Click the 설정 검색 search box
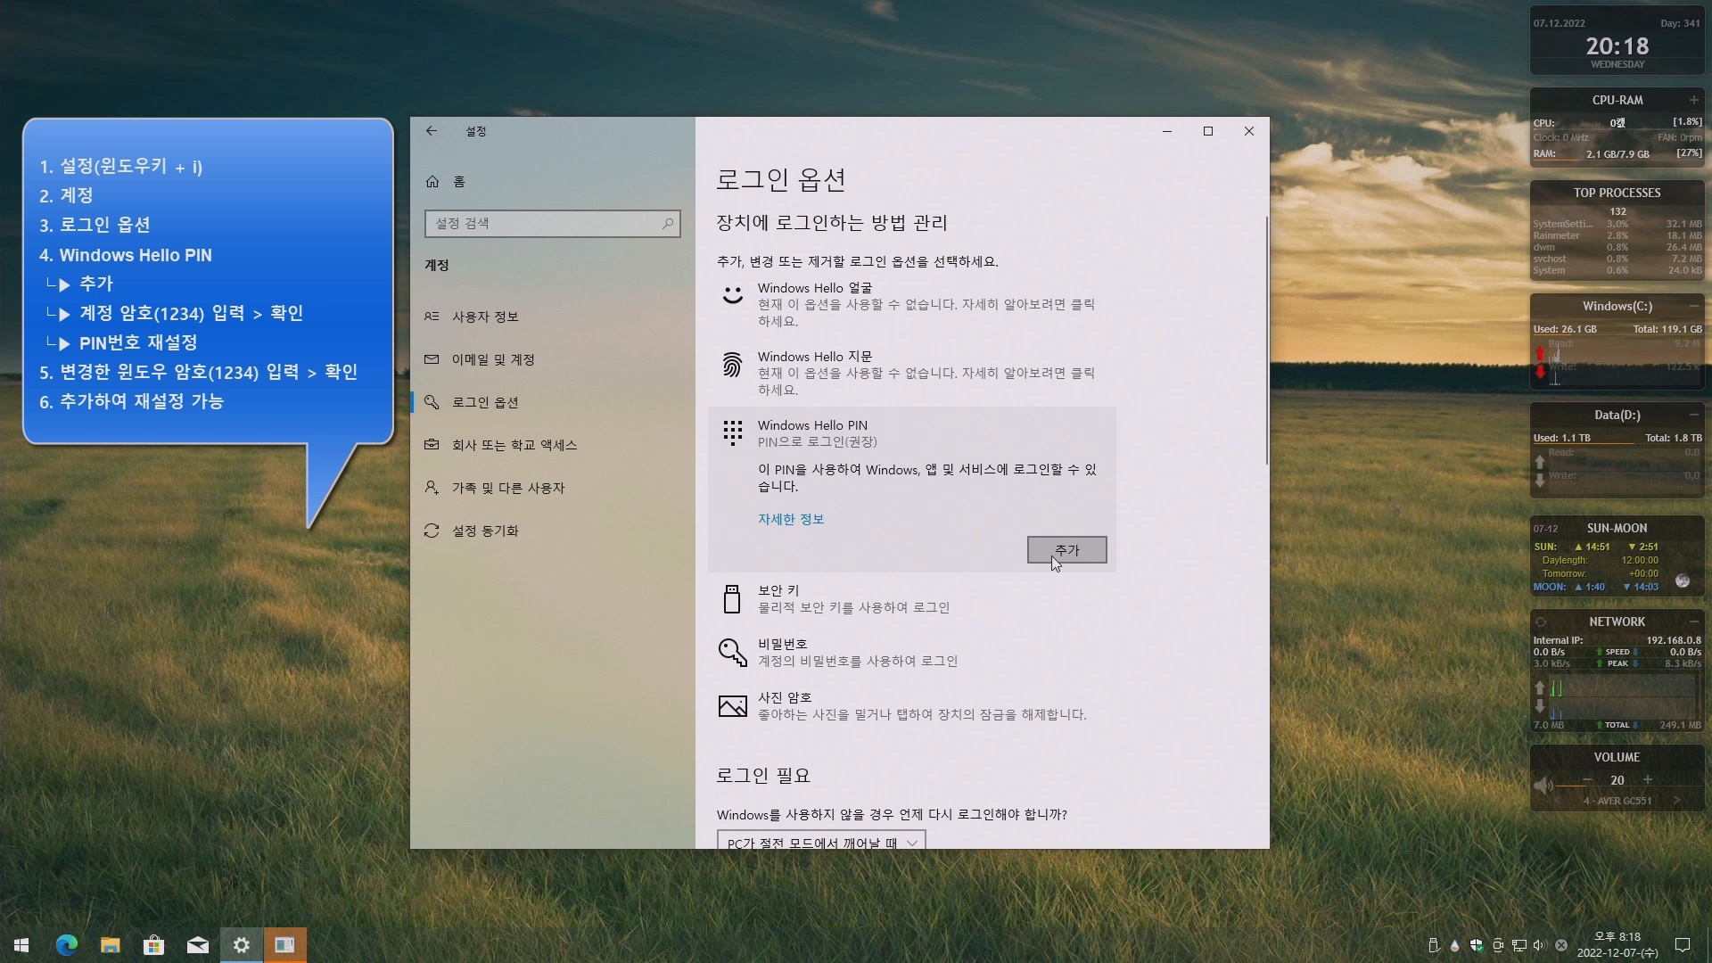Viewport: 1712px width, 963px height. coord(544,224)
